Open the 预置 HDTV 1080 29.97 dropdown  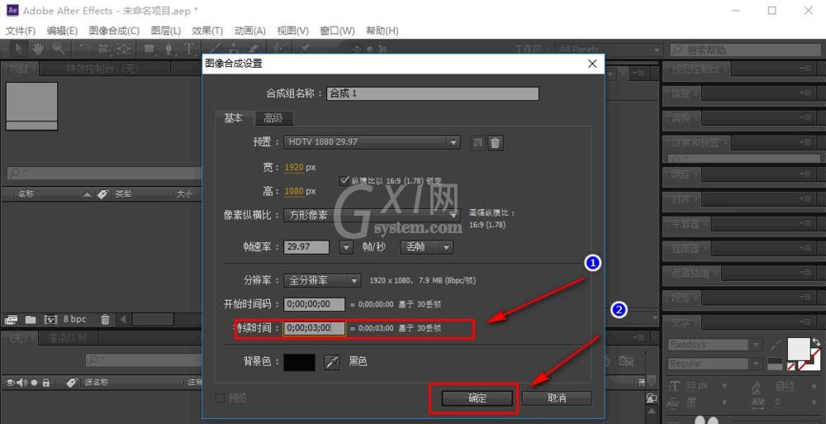click(372, 142)
